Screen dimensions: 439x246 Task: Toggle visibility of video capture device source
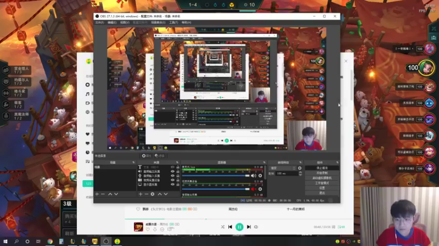pyautogui.click(x=172, y=180)
